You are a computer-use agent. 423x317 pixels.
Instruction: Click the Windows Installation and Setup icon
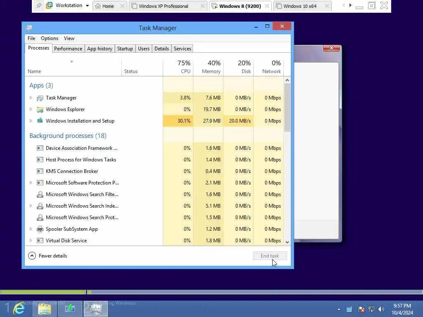pyautogui.click(x=40, y=121)
